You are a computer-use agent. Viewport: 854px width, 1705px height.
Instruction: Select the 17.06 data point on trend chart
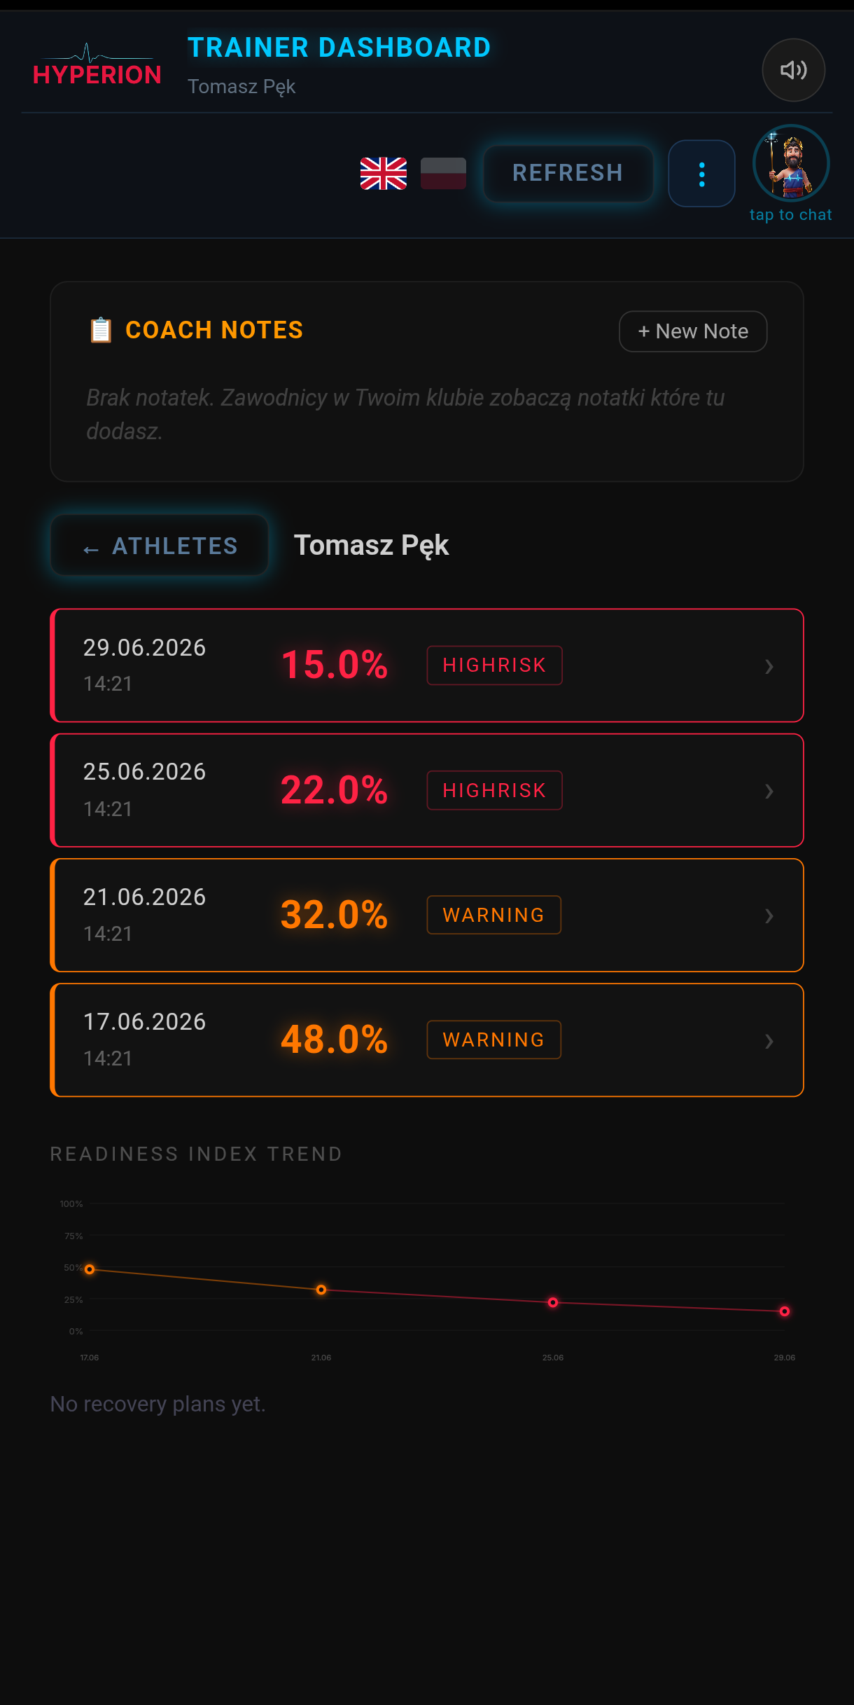coord(90,1269)
